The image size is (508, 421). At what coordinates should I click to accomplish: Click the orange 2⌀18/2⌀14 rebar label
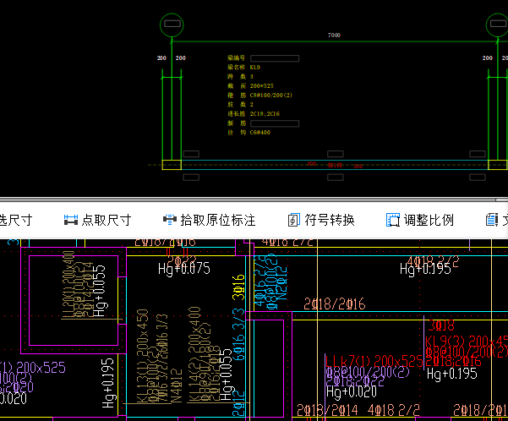tap(328, 410)
